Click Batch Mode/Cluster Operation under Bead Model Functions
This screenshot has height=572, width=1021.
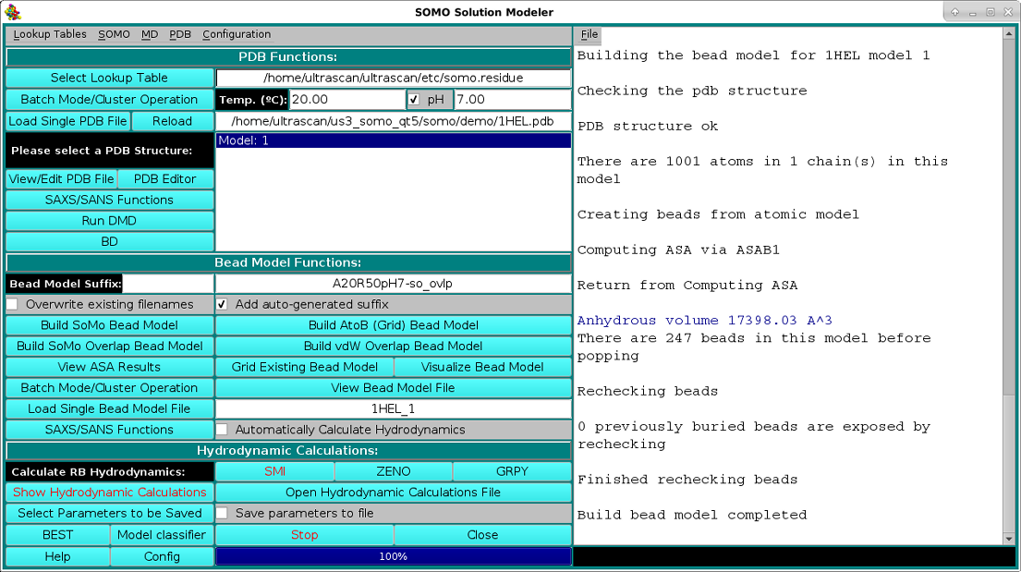[109, 387]
